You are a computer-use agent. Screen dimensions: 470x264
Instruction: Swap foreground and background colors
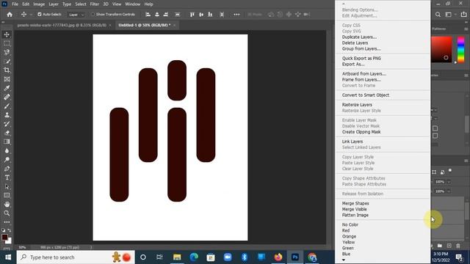pos(10,230)
